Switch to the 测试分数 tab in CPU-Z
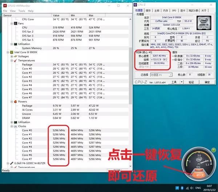Viewport: 218px width, 192px height. (x=193, y=11)
